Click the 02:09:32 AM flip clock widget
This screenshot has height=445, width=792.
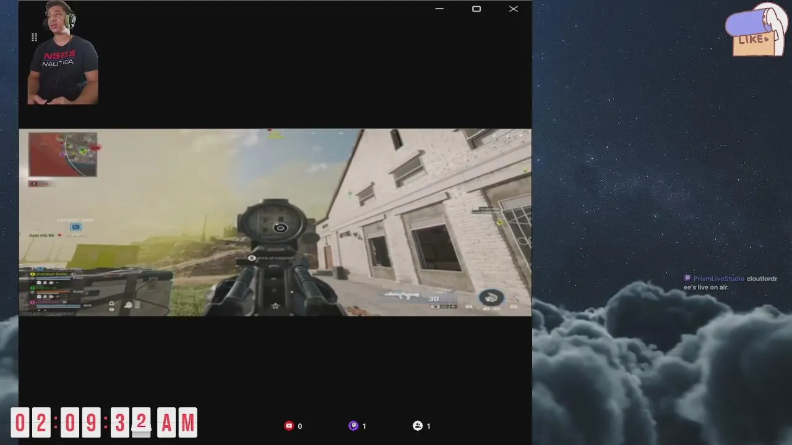(104, 423)
